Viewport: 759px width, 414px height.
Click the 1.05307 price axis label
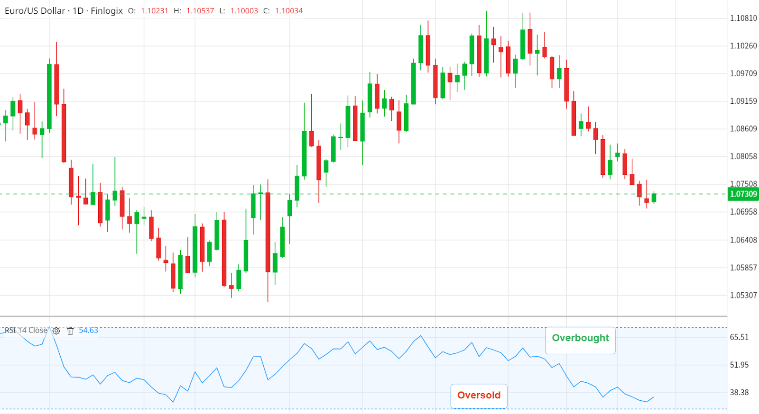[x=743, y=295]
